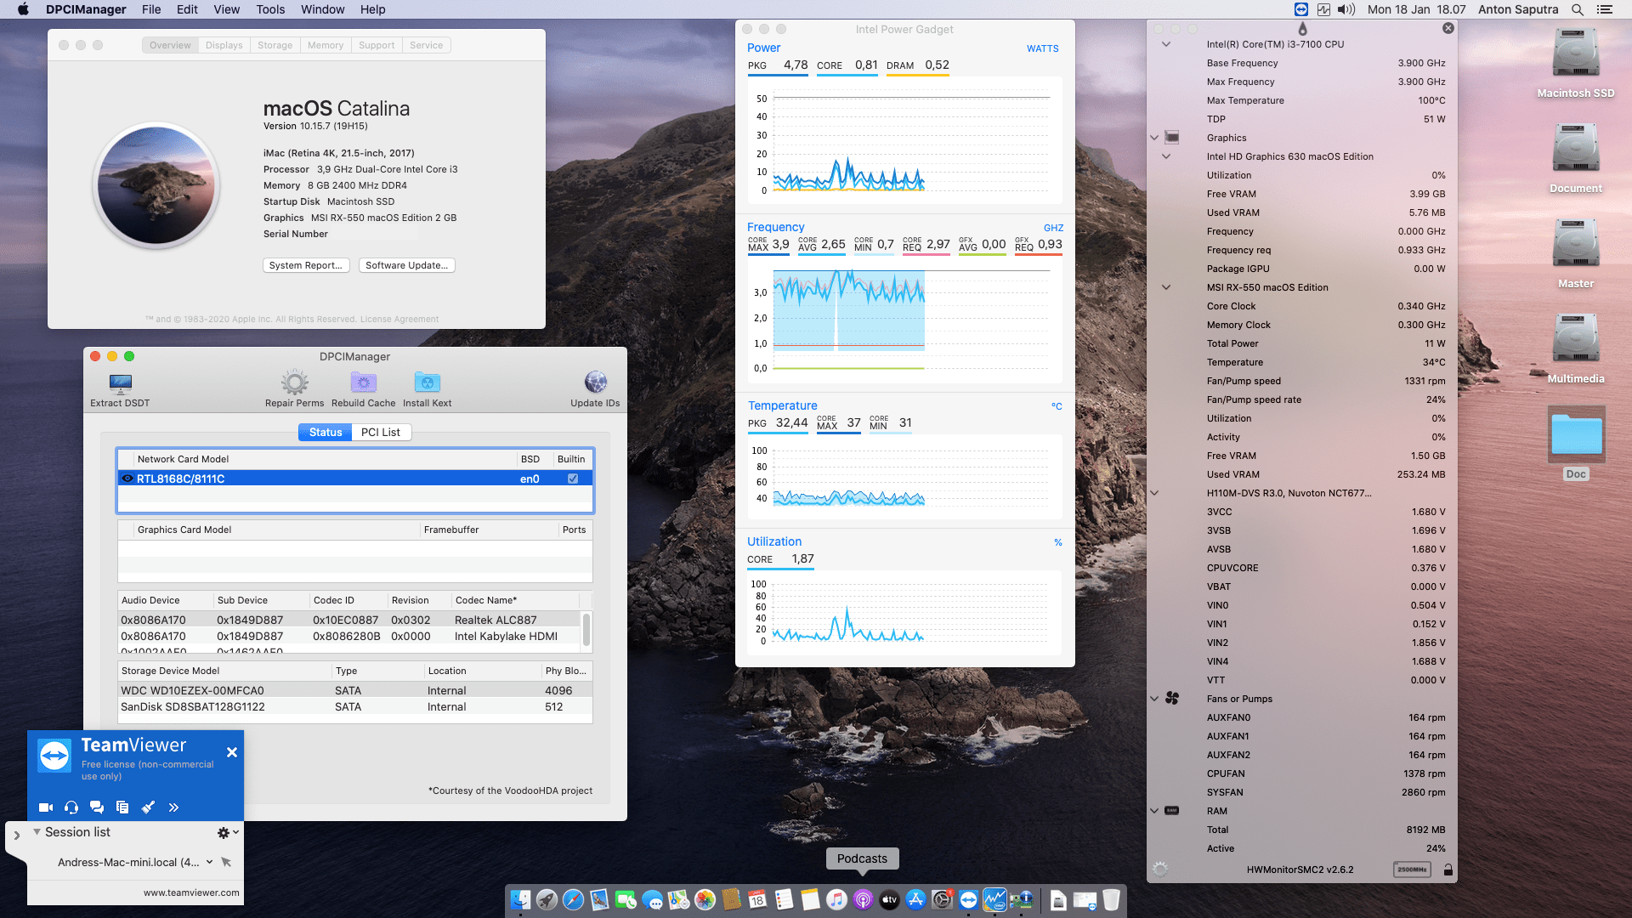Viewport: 1632px width, 918px height.
Task: Click the TeamViewer file transfer documents icon
Action: coord(122,807)
